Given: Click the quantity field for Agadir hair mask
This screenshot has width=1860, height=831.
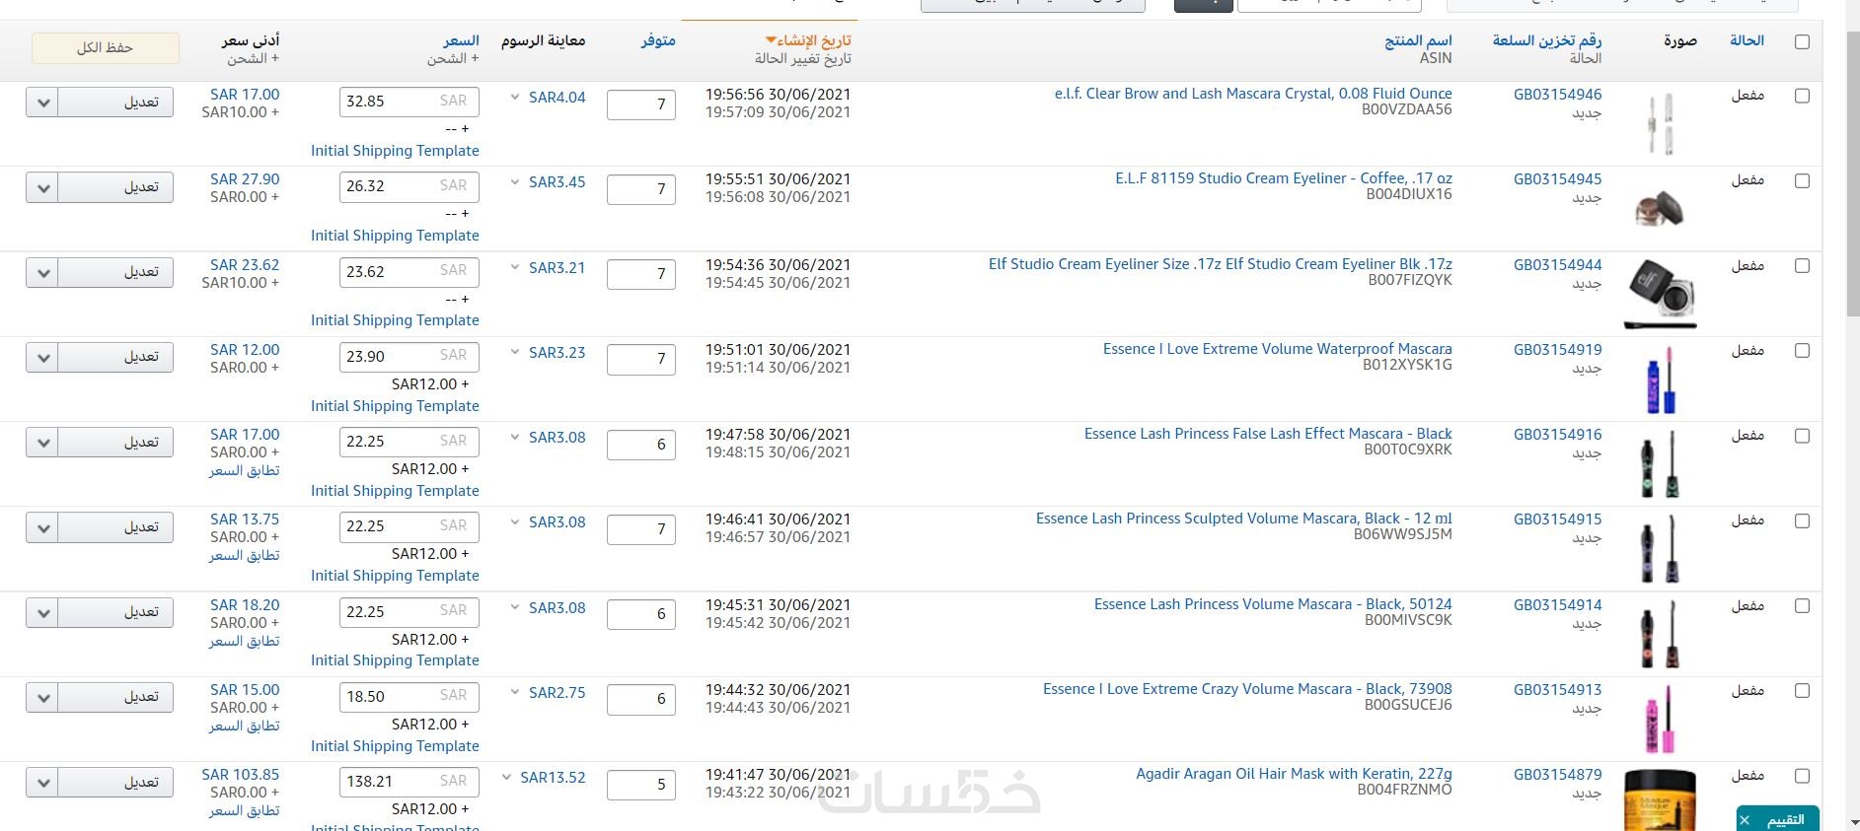Looking at the screenshot, I should click(641, 785).
